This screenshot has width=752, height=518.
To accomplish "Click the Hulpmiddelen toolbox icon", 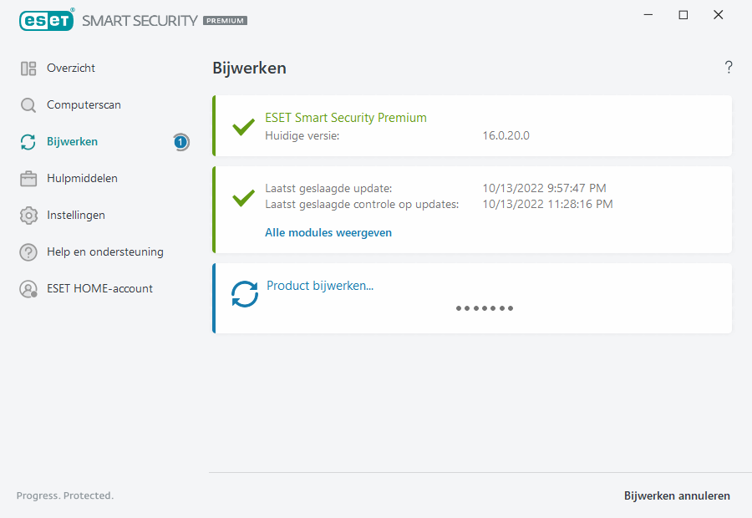I will point(28,179).
